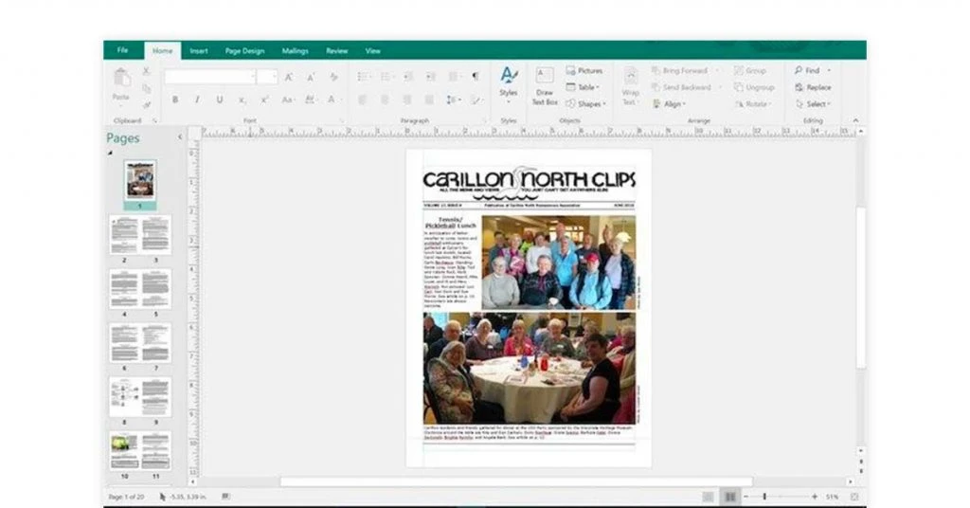Toggle Bold formatting

[175, 100]
